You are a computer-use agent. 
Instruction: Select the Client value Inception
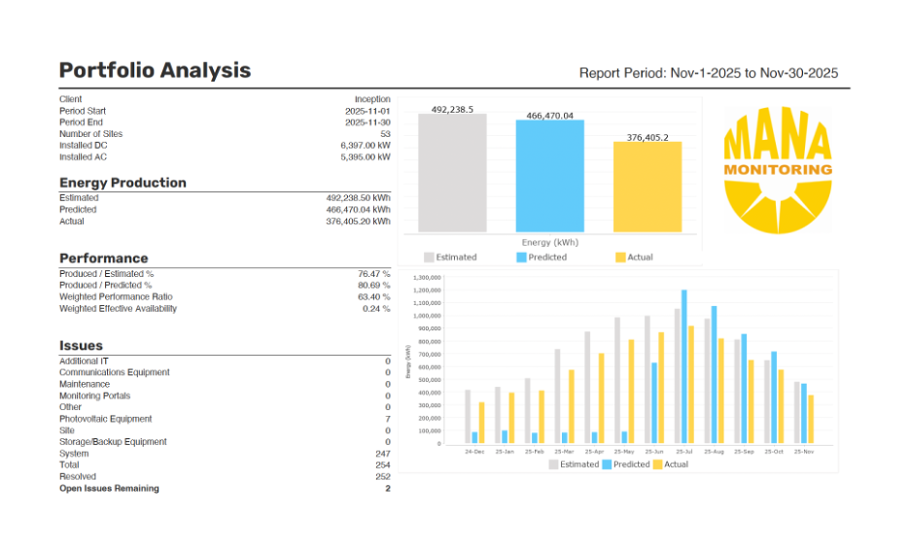tap(372, 99)
